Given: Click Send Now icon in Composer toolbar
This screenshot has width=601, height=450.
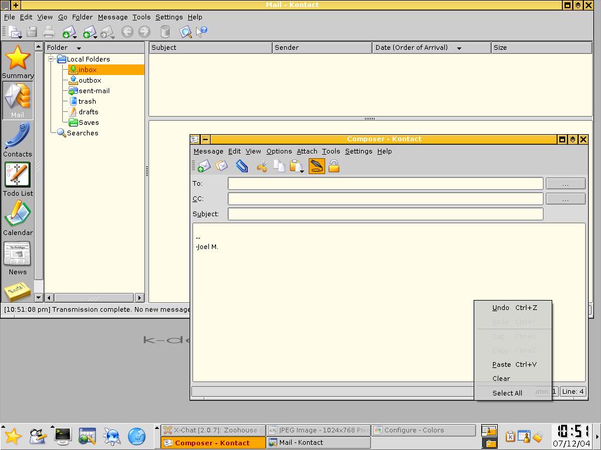Looking at the screenshot, I should [204, 166].
